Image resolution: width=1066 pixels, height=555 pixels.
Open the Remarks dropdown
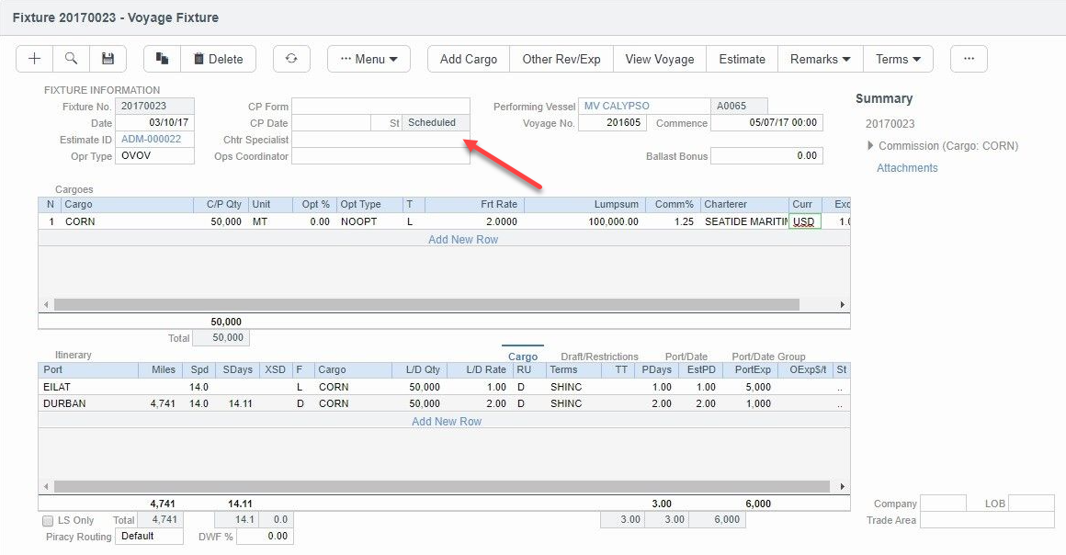click(x=820, y=59)
